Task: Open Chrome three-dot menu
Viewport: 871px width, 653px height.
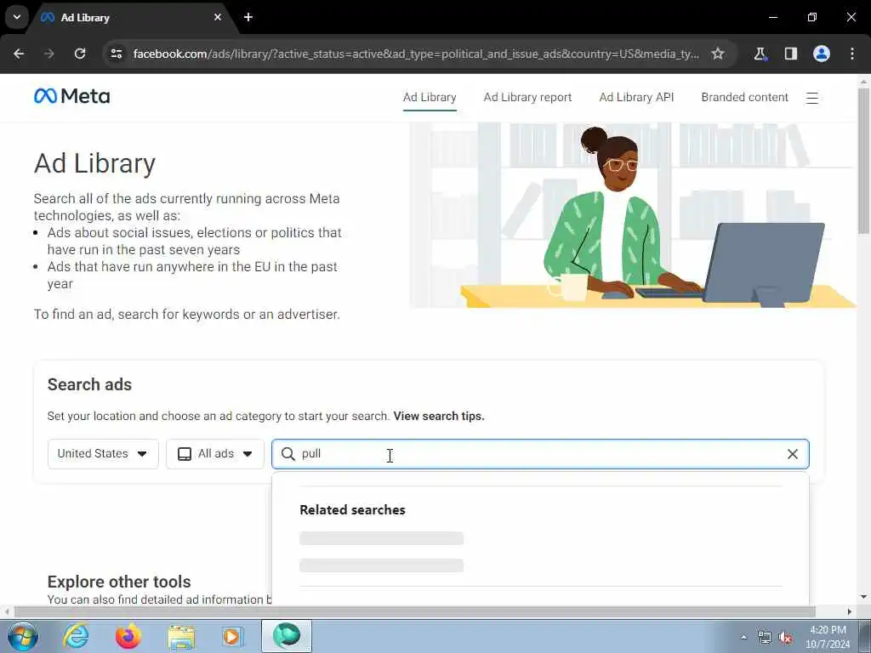Action: click(852, 54)
